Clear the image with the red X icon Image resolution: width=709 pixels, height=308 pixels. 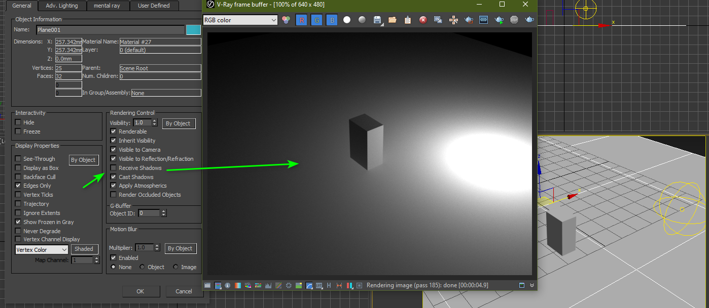point(423,20)
